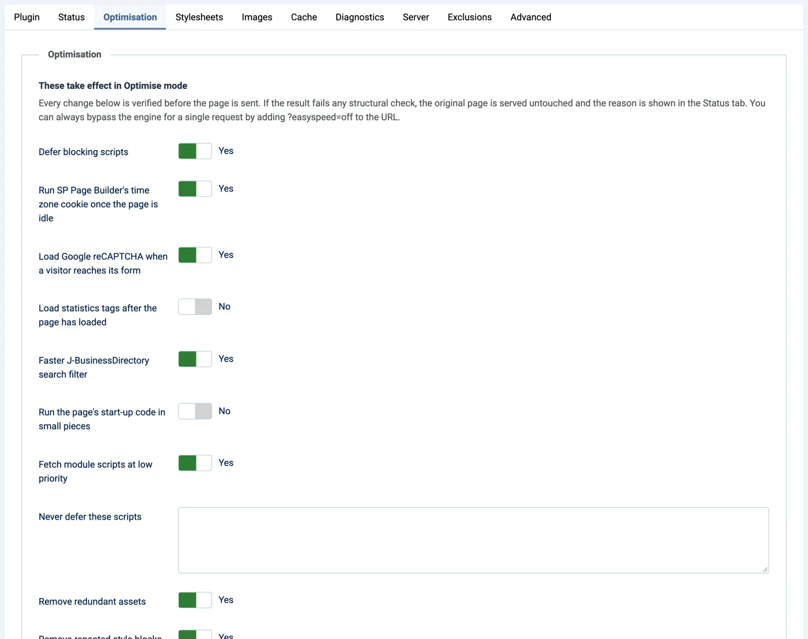Toggle Defer blocking scripts switch
The image size is (808, 639).
coord(195,151)
